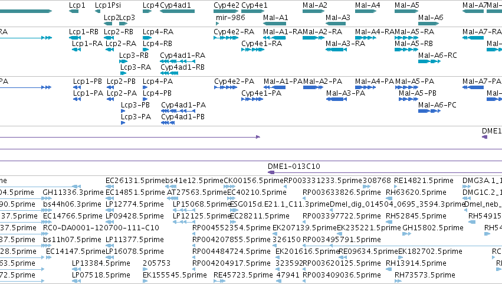Select transcript Mal-A3-RA
This screenshot has width=502, height=284.
pos(336,50)
